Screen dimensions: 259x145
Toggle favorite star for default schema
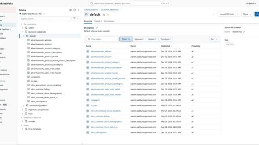(108, 15)
